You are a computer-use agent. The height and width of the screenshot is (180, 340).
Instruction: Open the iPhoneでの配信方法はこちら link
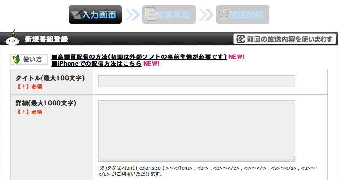97,64
